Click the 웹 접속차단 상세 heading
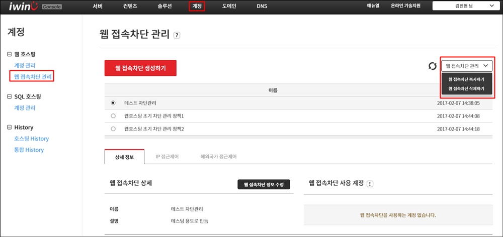The image size is (503, 237). [131, 183]
